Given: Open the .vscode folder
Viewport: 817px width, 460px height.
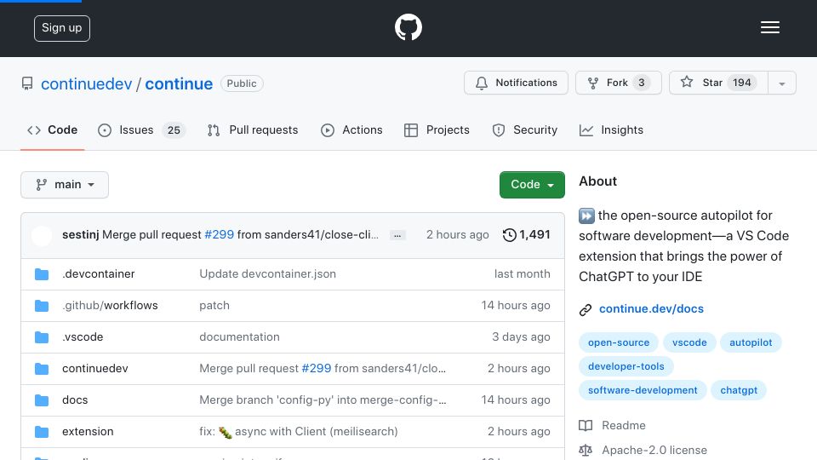Looking at the screenshot, I should pos(83,337).
